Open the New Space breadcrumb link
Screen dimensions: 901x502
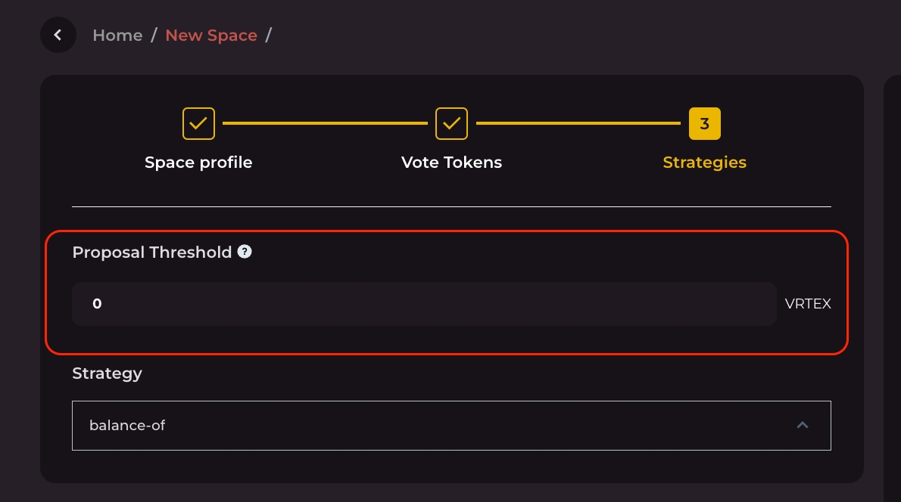pos(211,36)
